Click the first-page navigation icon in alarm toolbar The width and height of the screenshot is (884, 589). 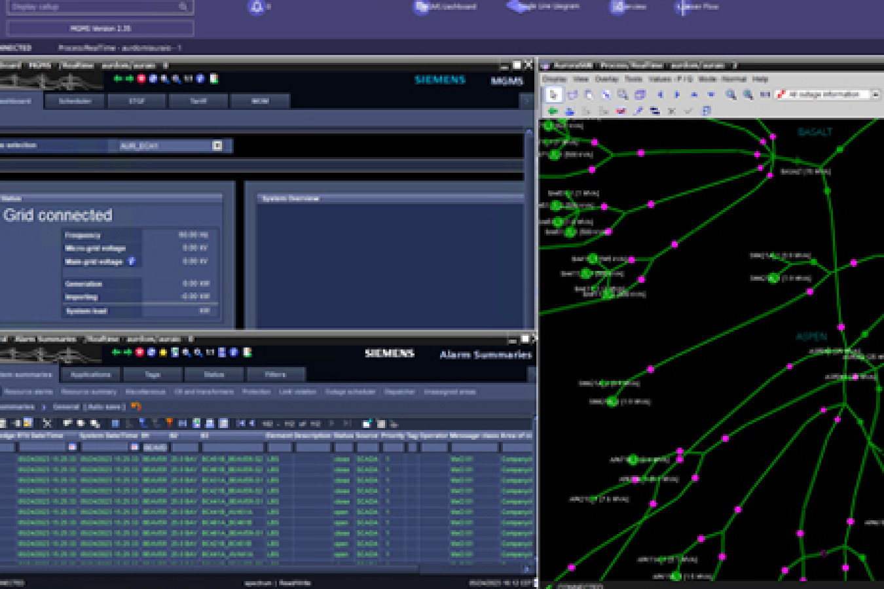click(x=241, y=423)
